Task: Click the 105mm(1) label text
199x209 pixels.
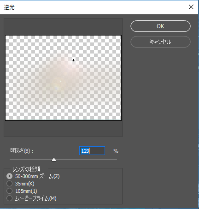Action: 26,191
